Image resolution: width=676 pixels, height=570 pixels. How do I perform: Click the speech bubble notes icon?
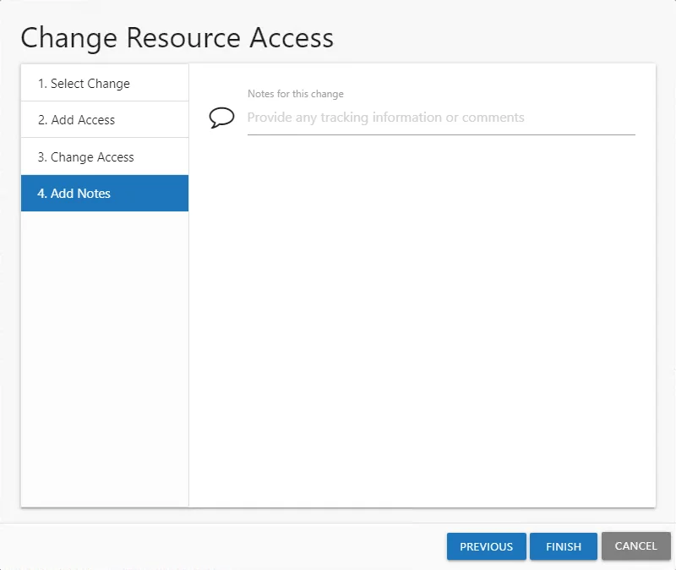tap(221, 118)
